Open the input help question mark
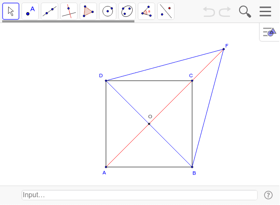Image resolution: width=280 pixels, height=205 pixels. coord(268,195)
